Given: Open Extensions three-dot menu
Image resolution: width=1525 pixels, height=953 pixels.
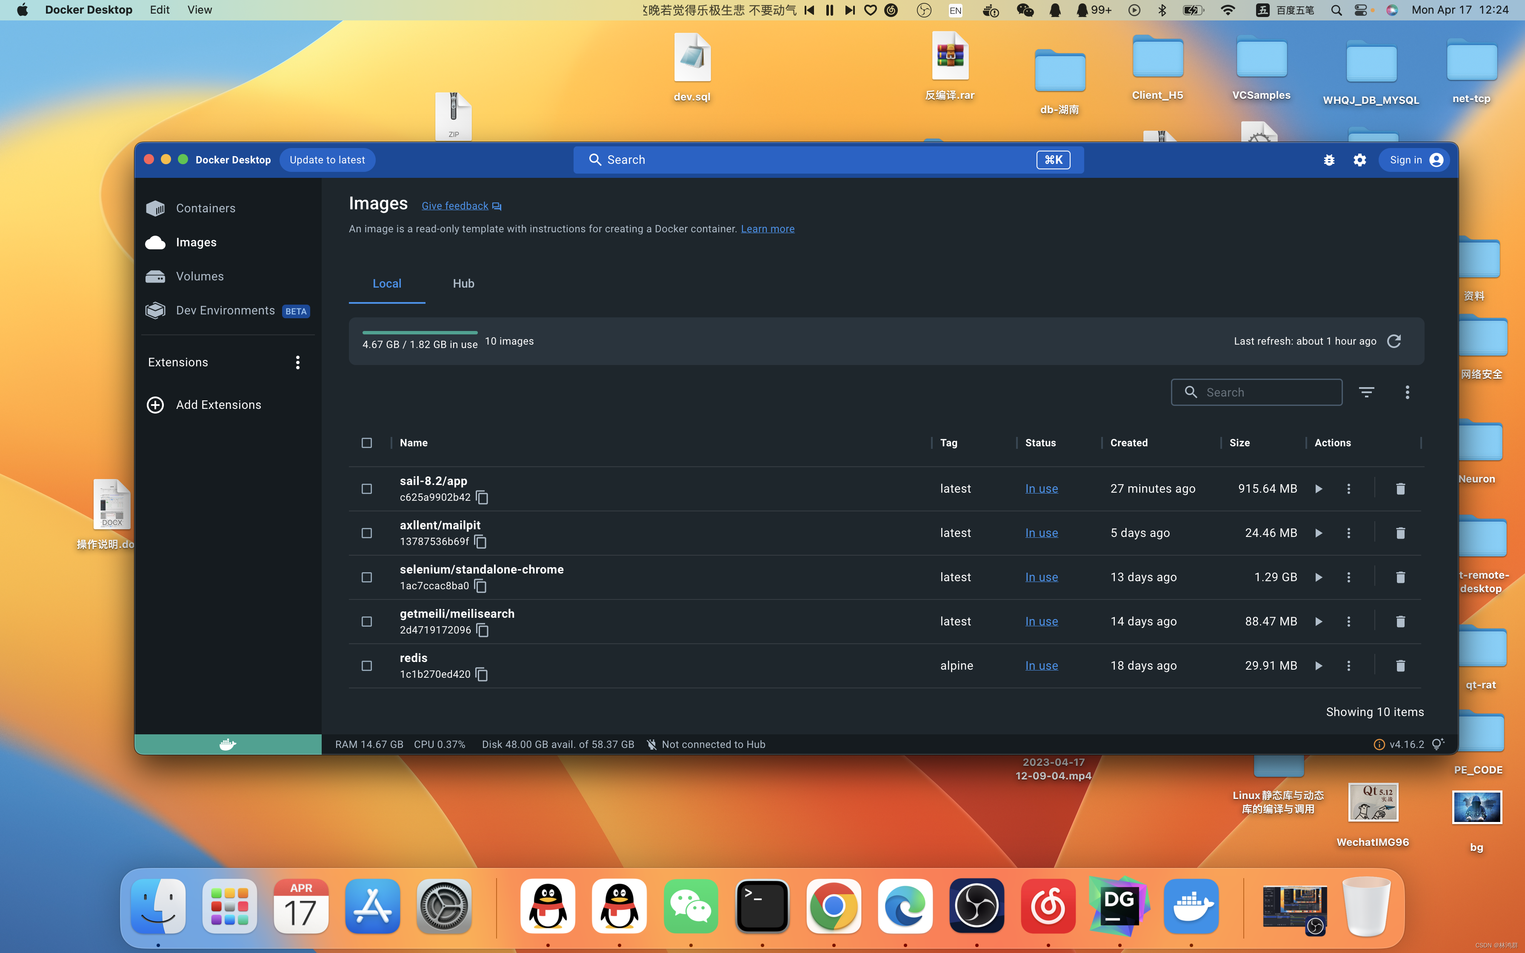Looking at the screenshot, I should tap(298, 362).
